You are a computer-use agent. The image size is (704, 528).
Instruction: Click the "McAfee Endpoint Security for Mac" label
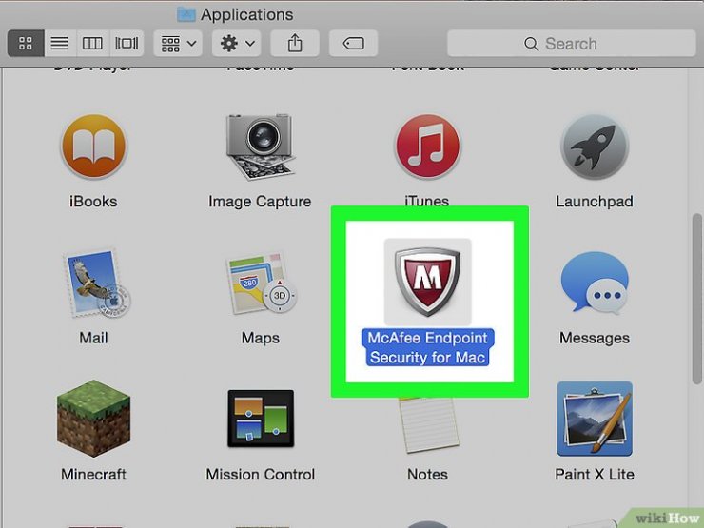427,347
